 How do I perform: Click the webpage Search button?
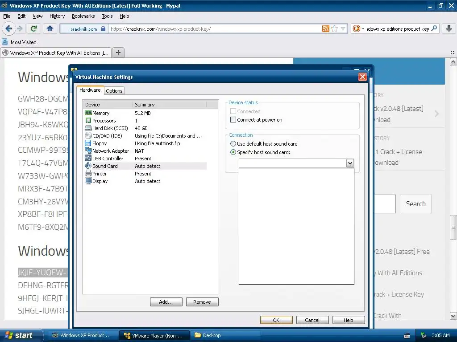point(415,204)
